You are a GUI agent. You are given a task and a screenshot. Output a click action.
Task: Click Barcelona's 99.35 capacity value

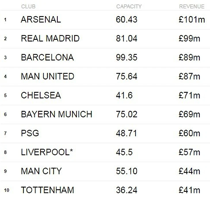click(x=127, y=57)
